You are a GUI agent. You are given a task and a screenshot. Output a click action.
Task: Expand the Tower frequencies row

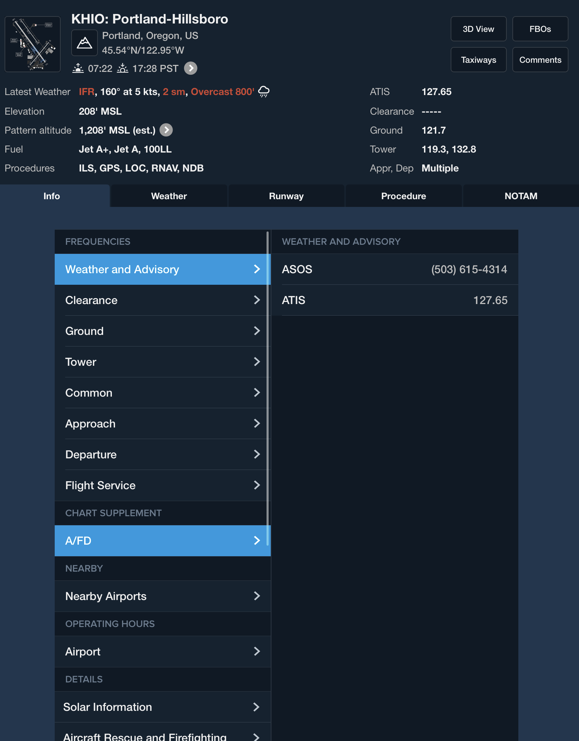[x=163, y=362]
